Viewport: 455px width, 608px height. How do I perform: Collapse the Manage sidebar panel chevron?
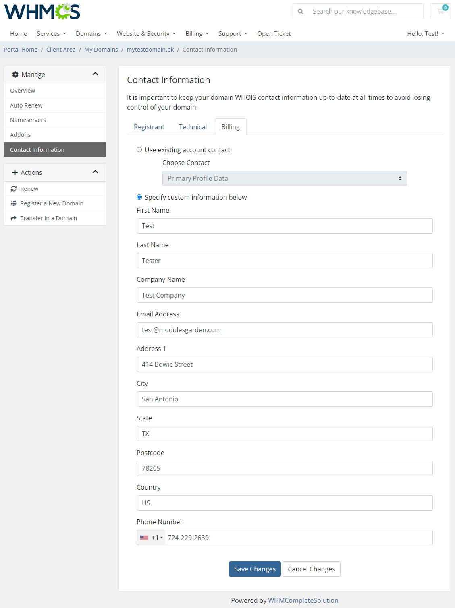95,74
